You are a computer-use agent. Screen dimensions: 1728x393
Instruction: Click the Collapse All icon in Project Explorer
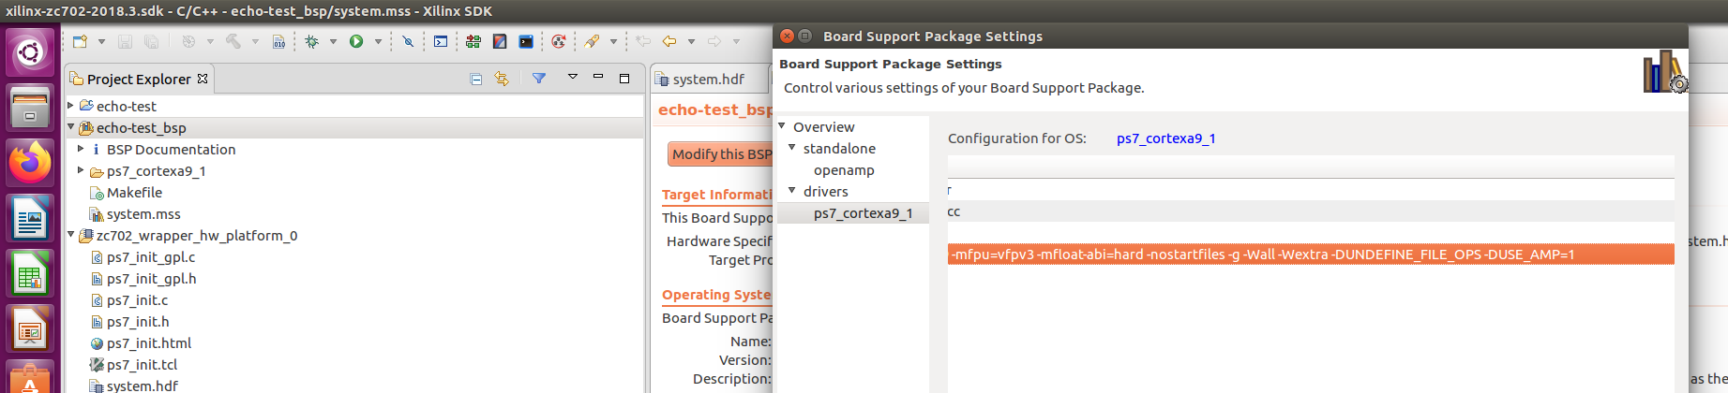point(476,79)
